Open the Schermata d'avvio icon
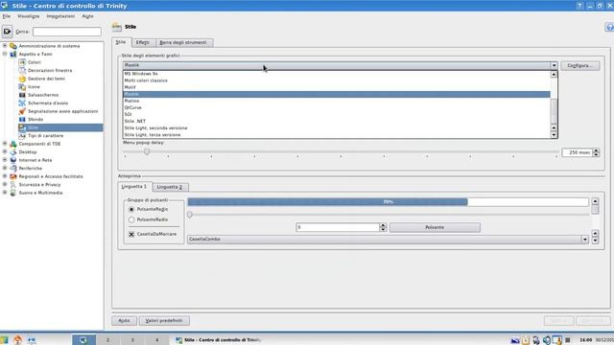The height and width of the screenshot is (345, 614). click(22, 103)
